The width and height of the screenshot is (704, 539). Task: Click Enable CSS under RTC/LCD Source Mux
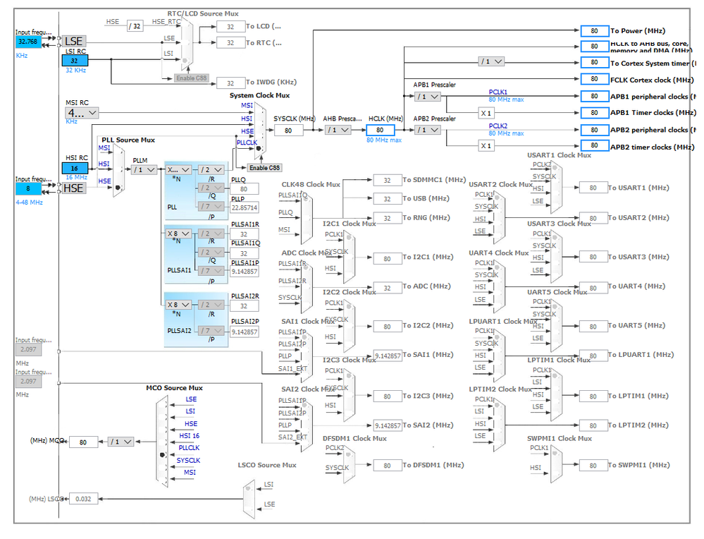pos(192,78)
